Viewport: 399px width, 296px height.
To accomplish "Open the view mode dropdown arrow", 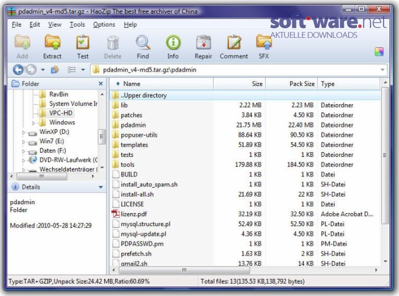I will (x=83, y=69).
